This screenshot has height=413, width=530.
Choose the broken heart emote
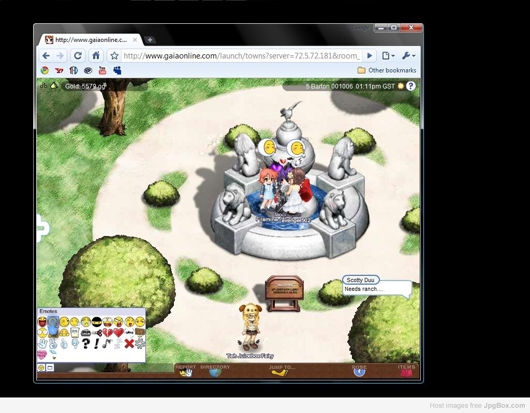point(108,333)
